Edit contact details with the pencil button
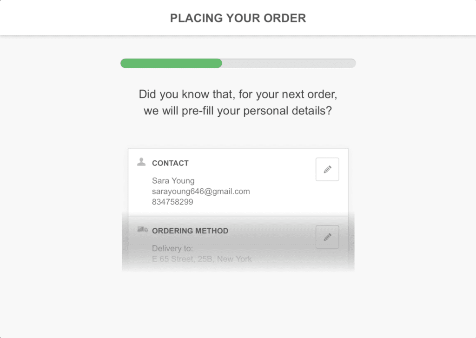This screenshot has height=338, width=476. point(327,169)
